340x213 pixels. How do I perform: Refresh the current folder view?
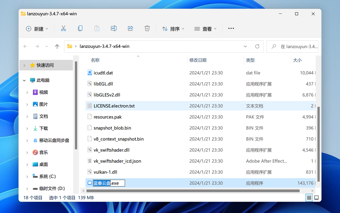tap(257, 46)
